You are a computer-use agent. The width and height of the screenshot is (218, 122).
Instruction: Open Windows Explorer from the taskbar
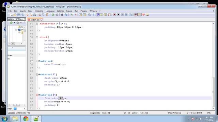click(x=15, y=119)
